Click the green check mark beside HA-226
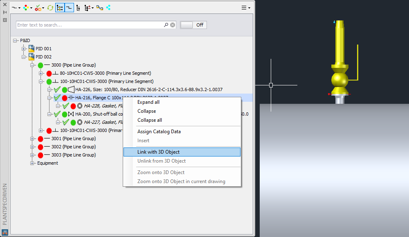 (x=57, y=89)
